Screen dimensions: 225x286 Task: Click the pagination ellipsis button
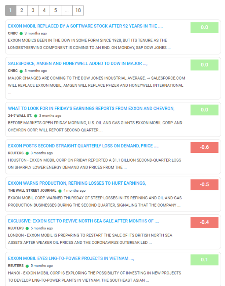pyautogui.click(x=66, y=10)
